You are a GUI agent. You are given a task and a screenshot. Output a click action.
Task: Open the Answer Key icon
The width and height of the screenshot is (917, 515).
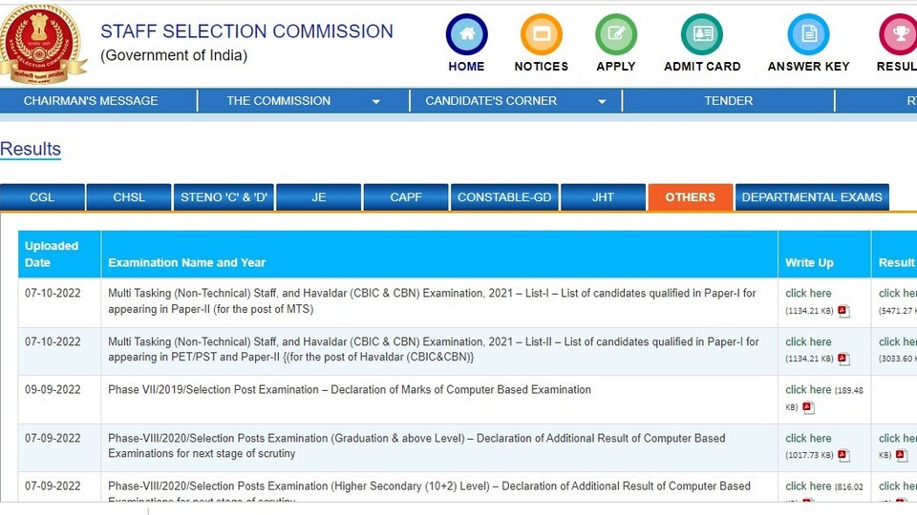(x=808, y=34)
